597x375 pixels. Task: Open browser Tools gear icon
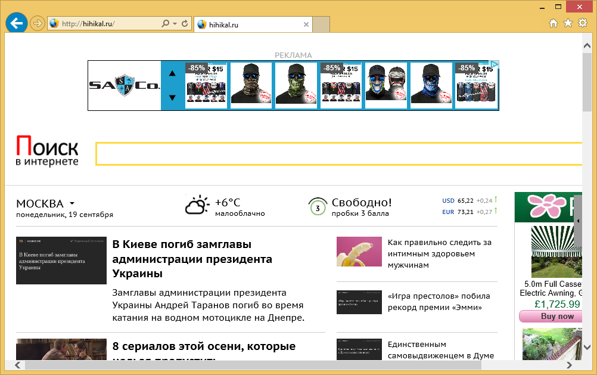[x=583, y=23]
